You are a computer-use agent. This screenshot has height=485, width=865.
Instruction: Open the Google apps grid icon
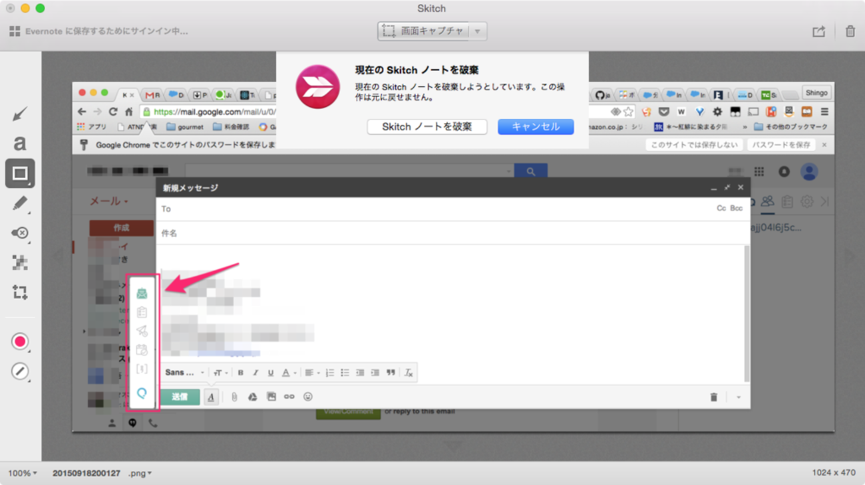coord(759,171)
